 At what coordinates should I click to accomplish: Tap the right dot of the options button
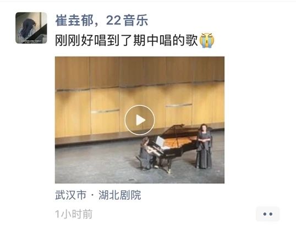click(x=271, y=214)
